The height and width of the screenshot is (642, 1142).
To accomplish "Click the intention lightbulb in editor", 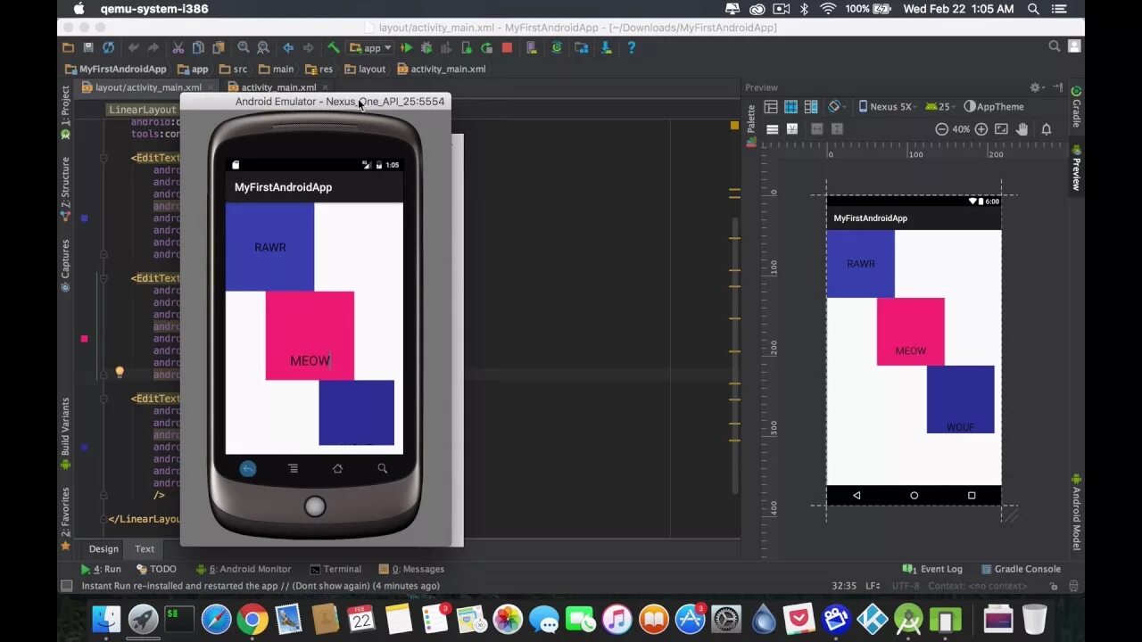I will click(x=119, y=373).
